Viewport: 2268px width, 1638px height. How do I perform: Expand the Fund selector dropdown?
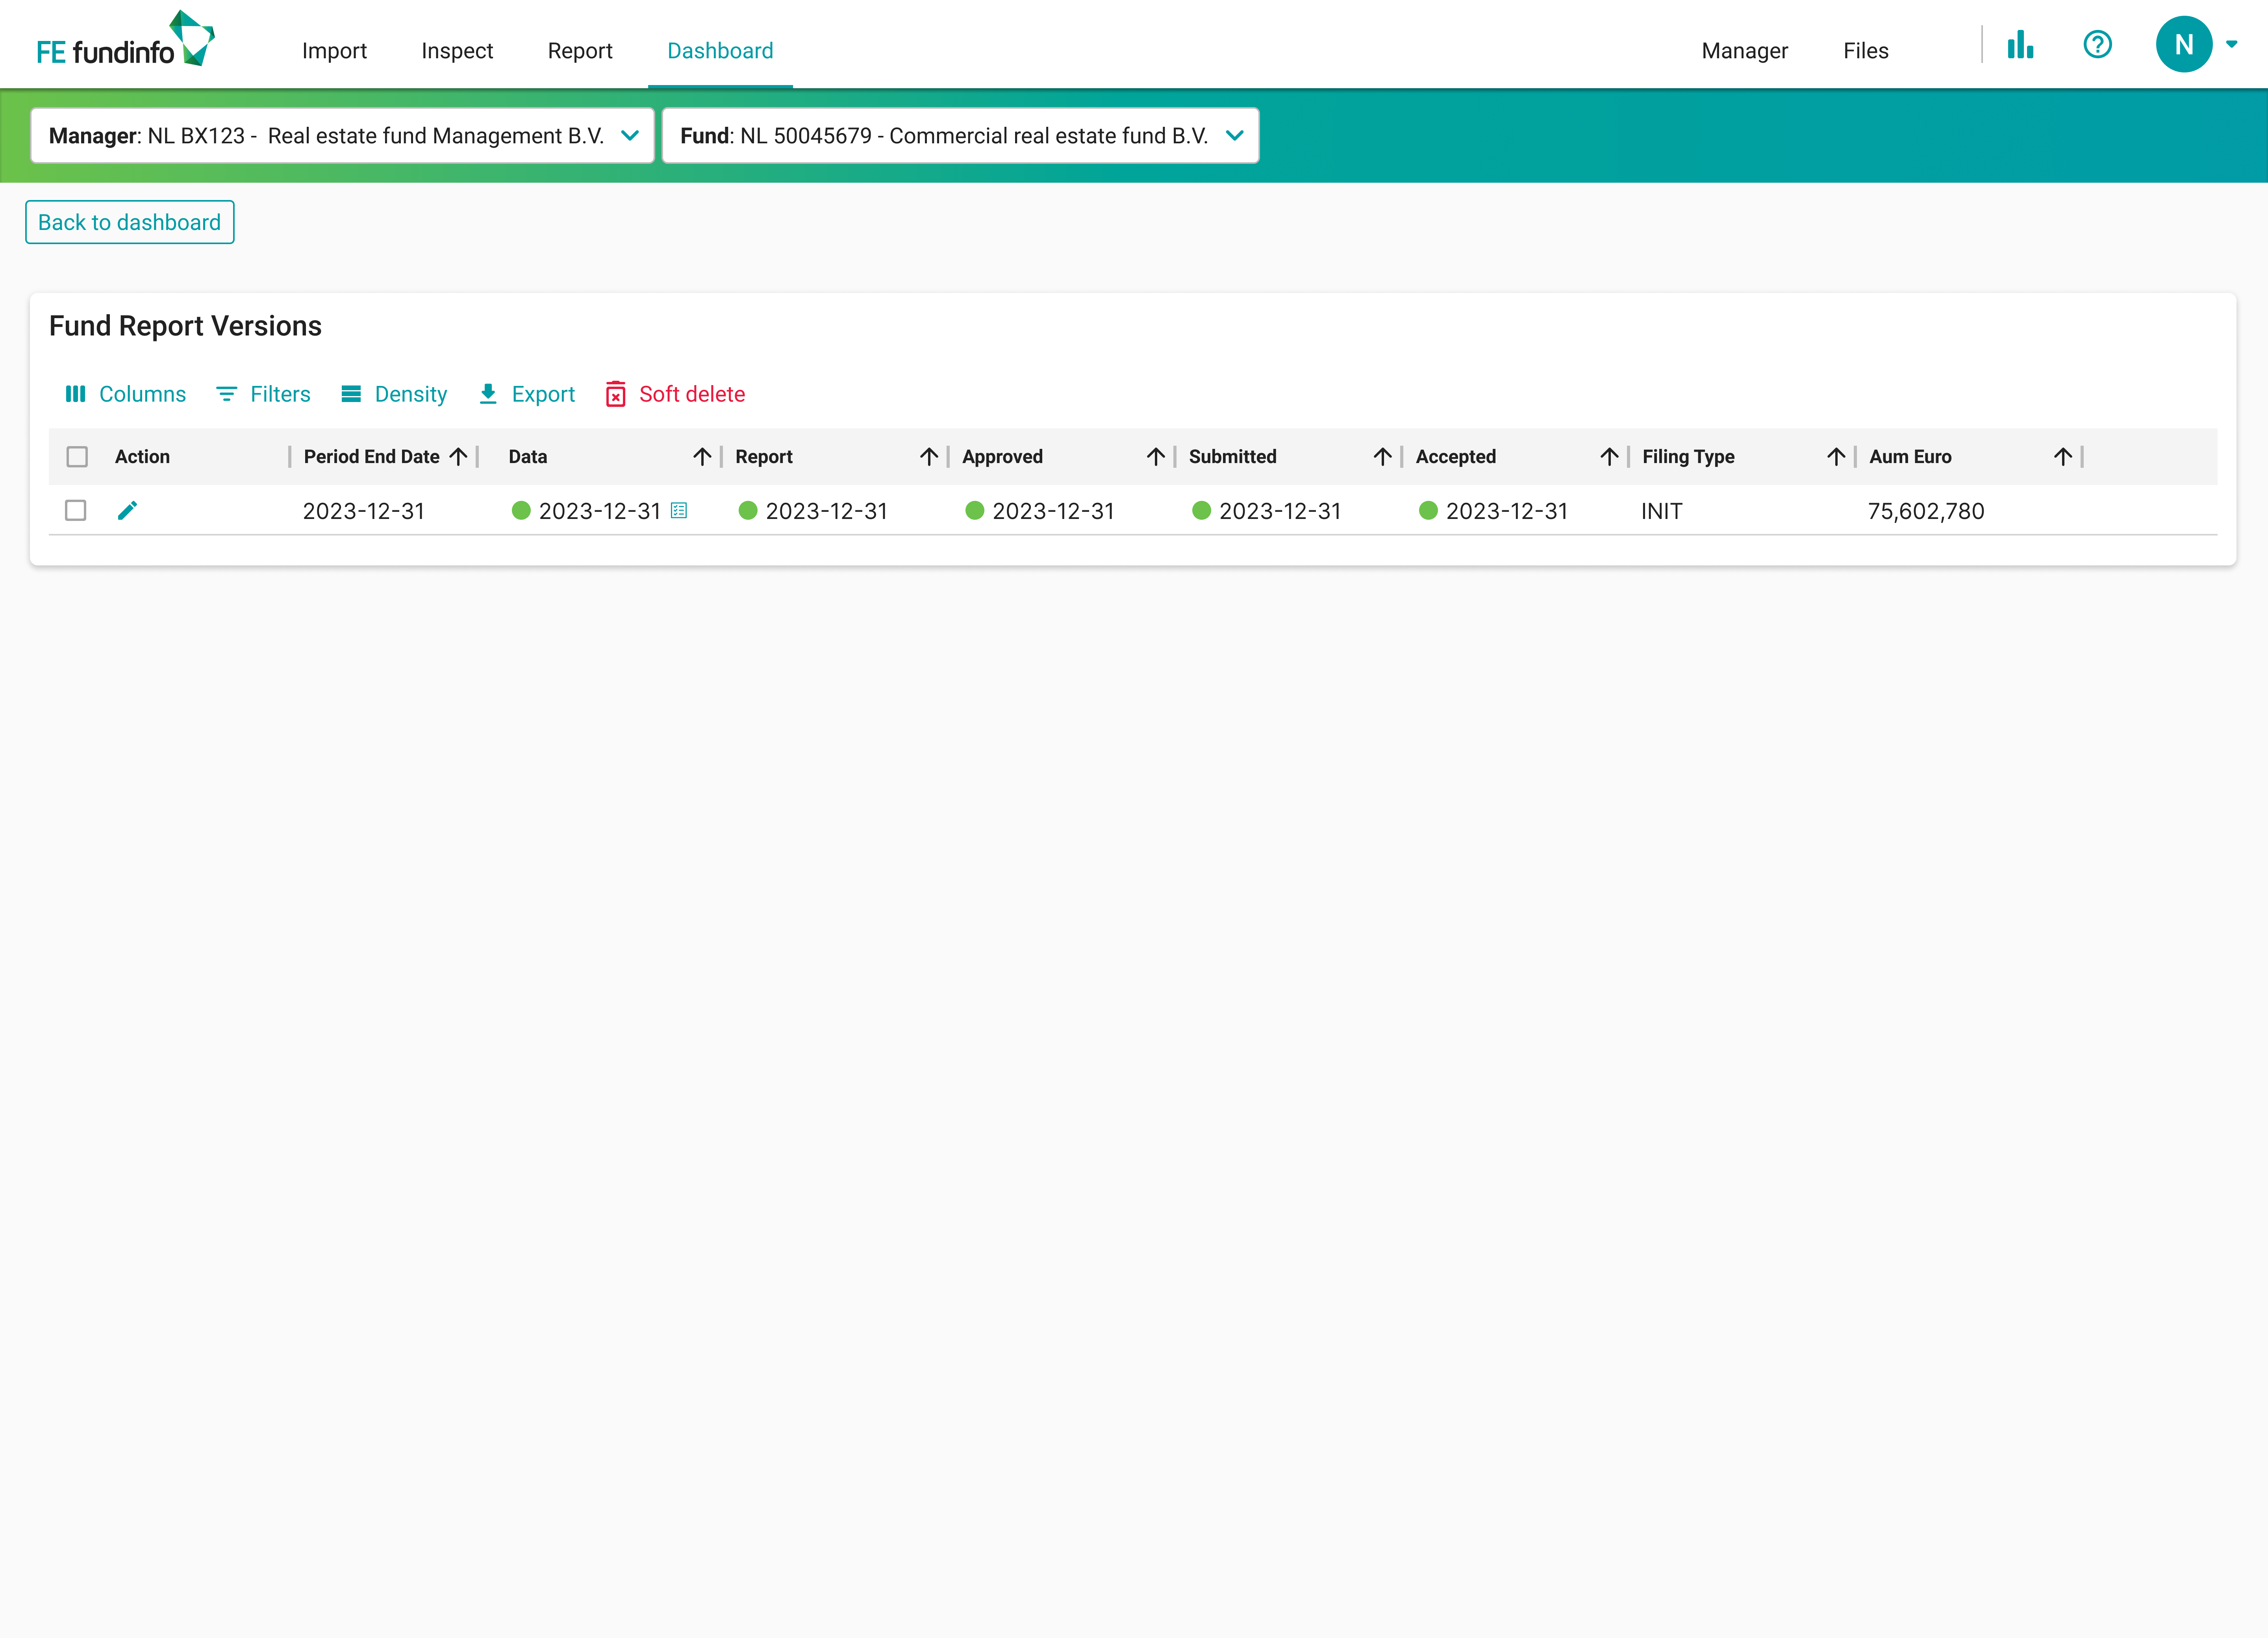pos(960,136)
